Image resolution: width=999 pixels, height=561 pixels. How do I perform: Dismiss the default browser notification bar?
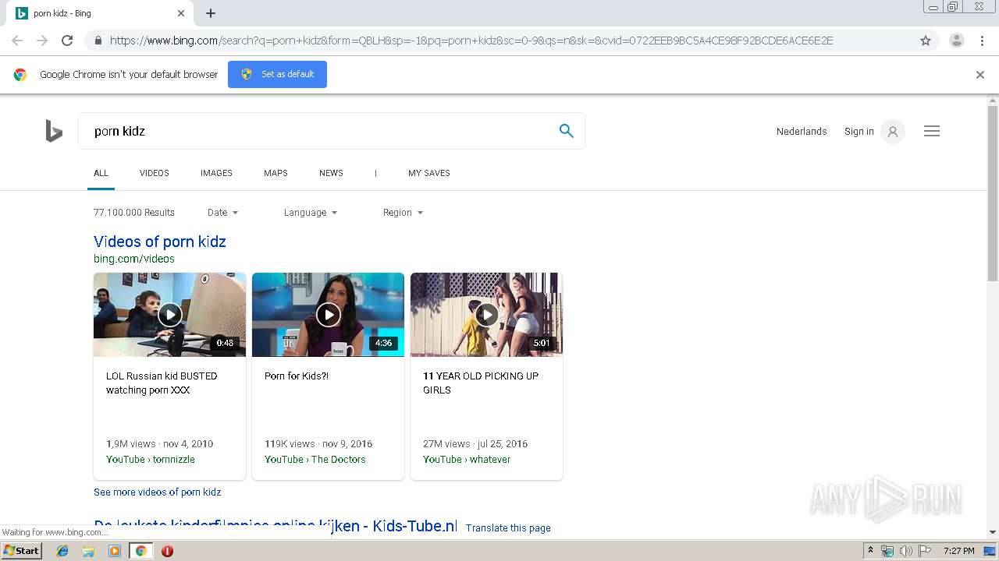[x=980, y=75]
